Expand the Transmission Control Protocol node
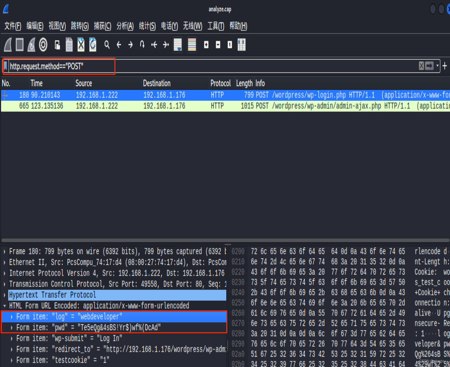 point(4,284)
